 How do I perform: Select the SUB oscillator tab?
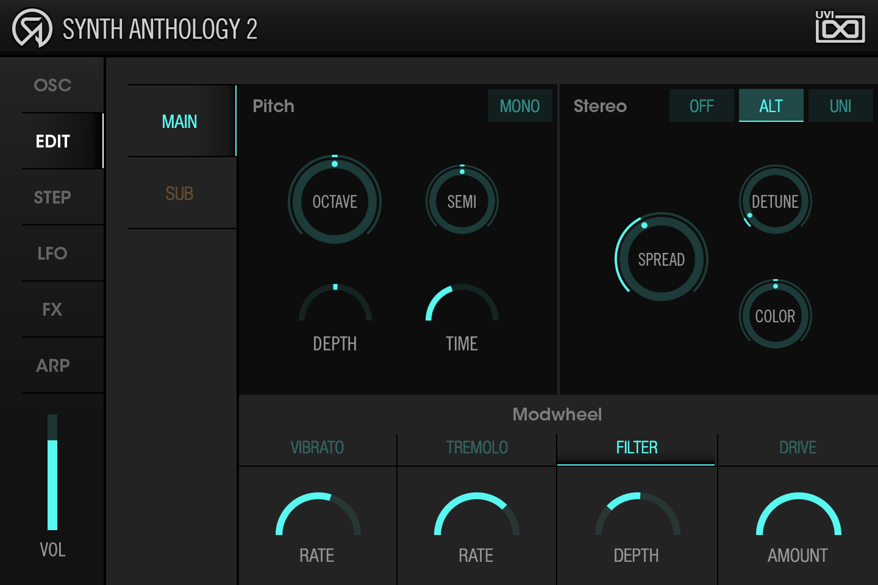(x=179, y=194)
